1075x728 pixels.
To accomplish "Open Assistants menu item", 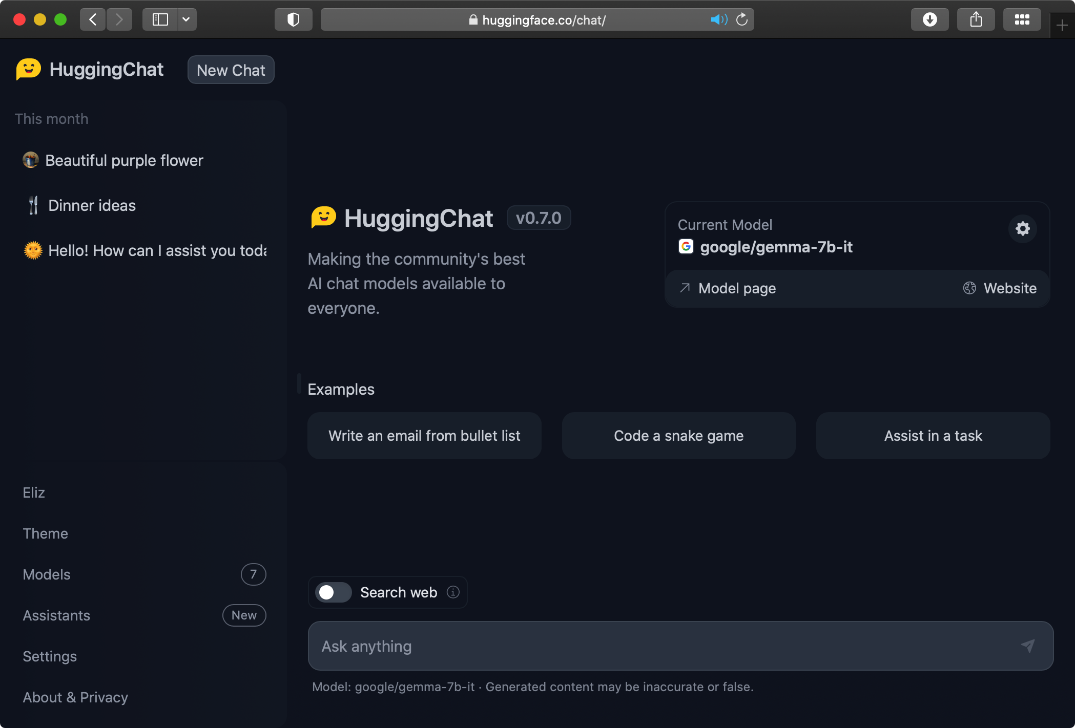I will point(56,615).
